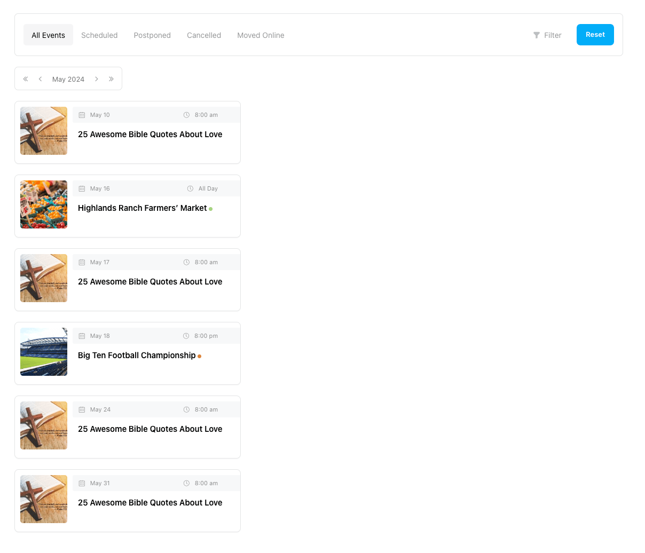Open Big Ten Football Championship event title
Screen dimensions: 645x553
coord(137,355)
